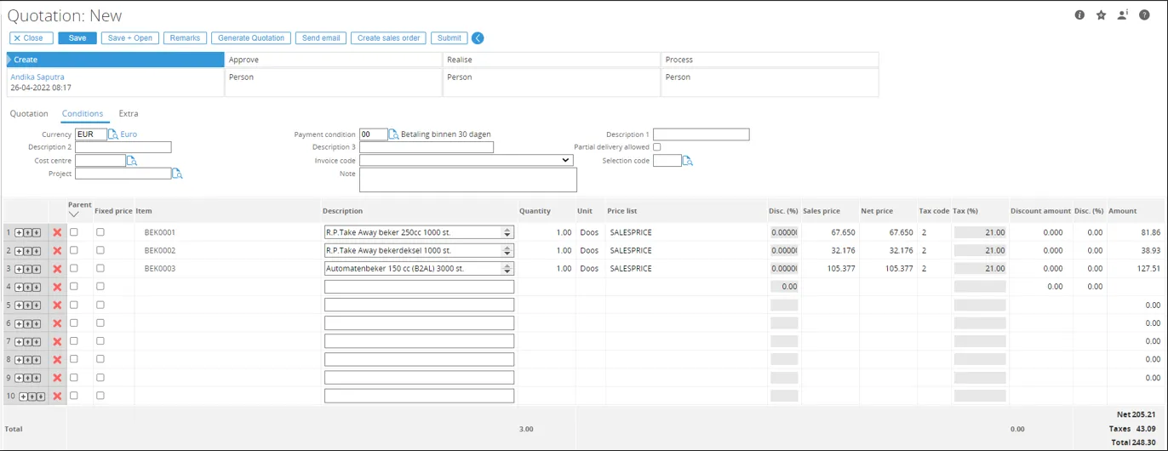Open the selection code lookup icon
The image size is (1168, 451).
pyautogui.click(x=688, y=161)
